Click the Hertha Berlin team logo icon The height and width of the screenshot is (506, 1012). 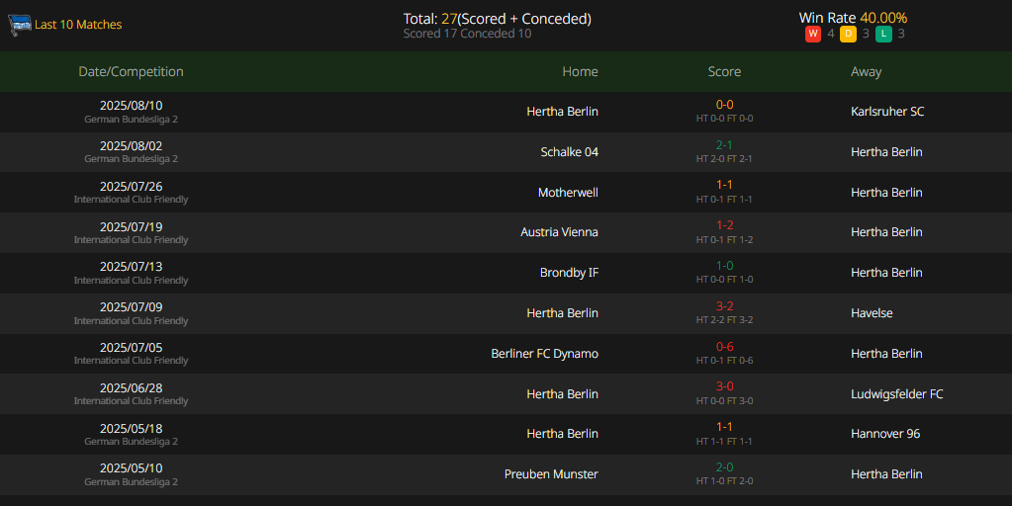point(20,25)
